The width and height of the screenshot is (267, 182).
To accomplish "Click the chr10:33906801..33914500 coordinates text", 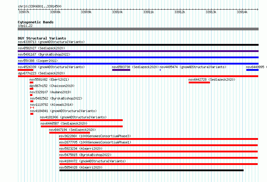I will [x=40, y=6].
